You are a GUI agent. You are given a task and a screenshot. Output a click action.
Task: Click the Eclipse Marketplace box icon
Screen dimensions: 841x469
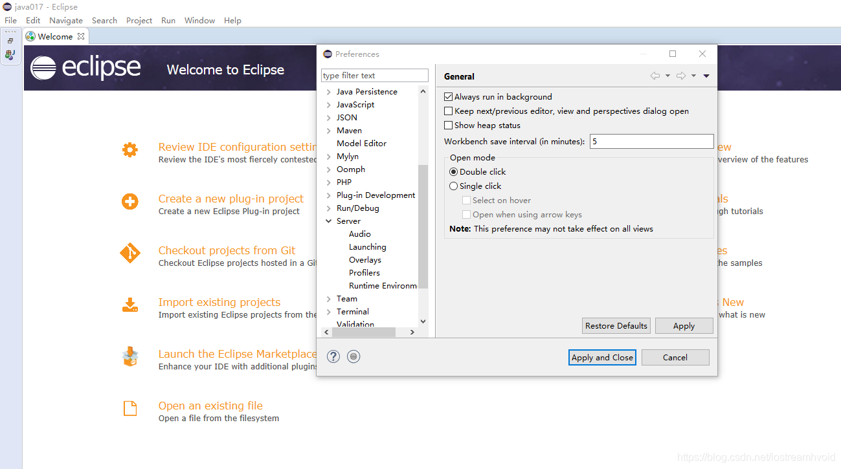click(x=130, y=357)
